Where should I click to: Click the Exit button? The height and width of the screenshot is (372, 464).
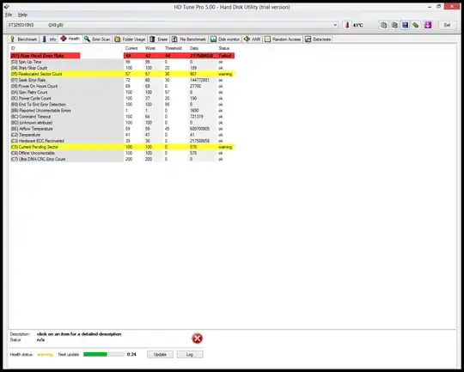pos(447,25)
